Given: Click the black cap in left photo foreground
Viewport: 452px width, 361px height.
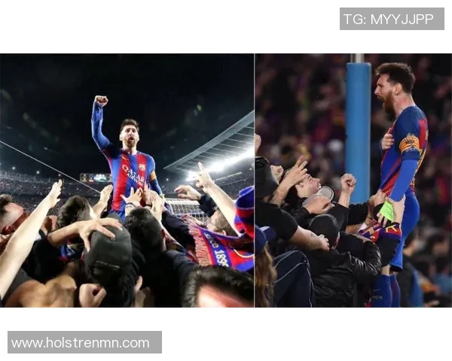Looking at the screenshot, I should (108, 253).
